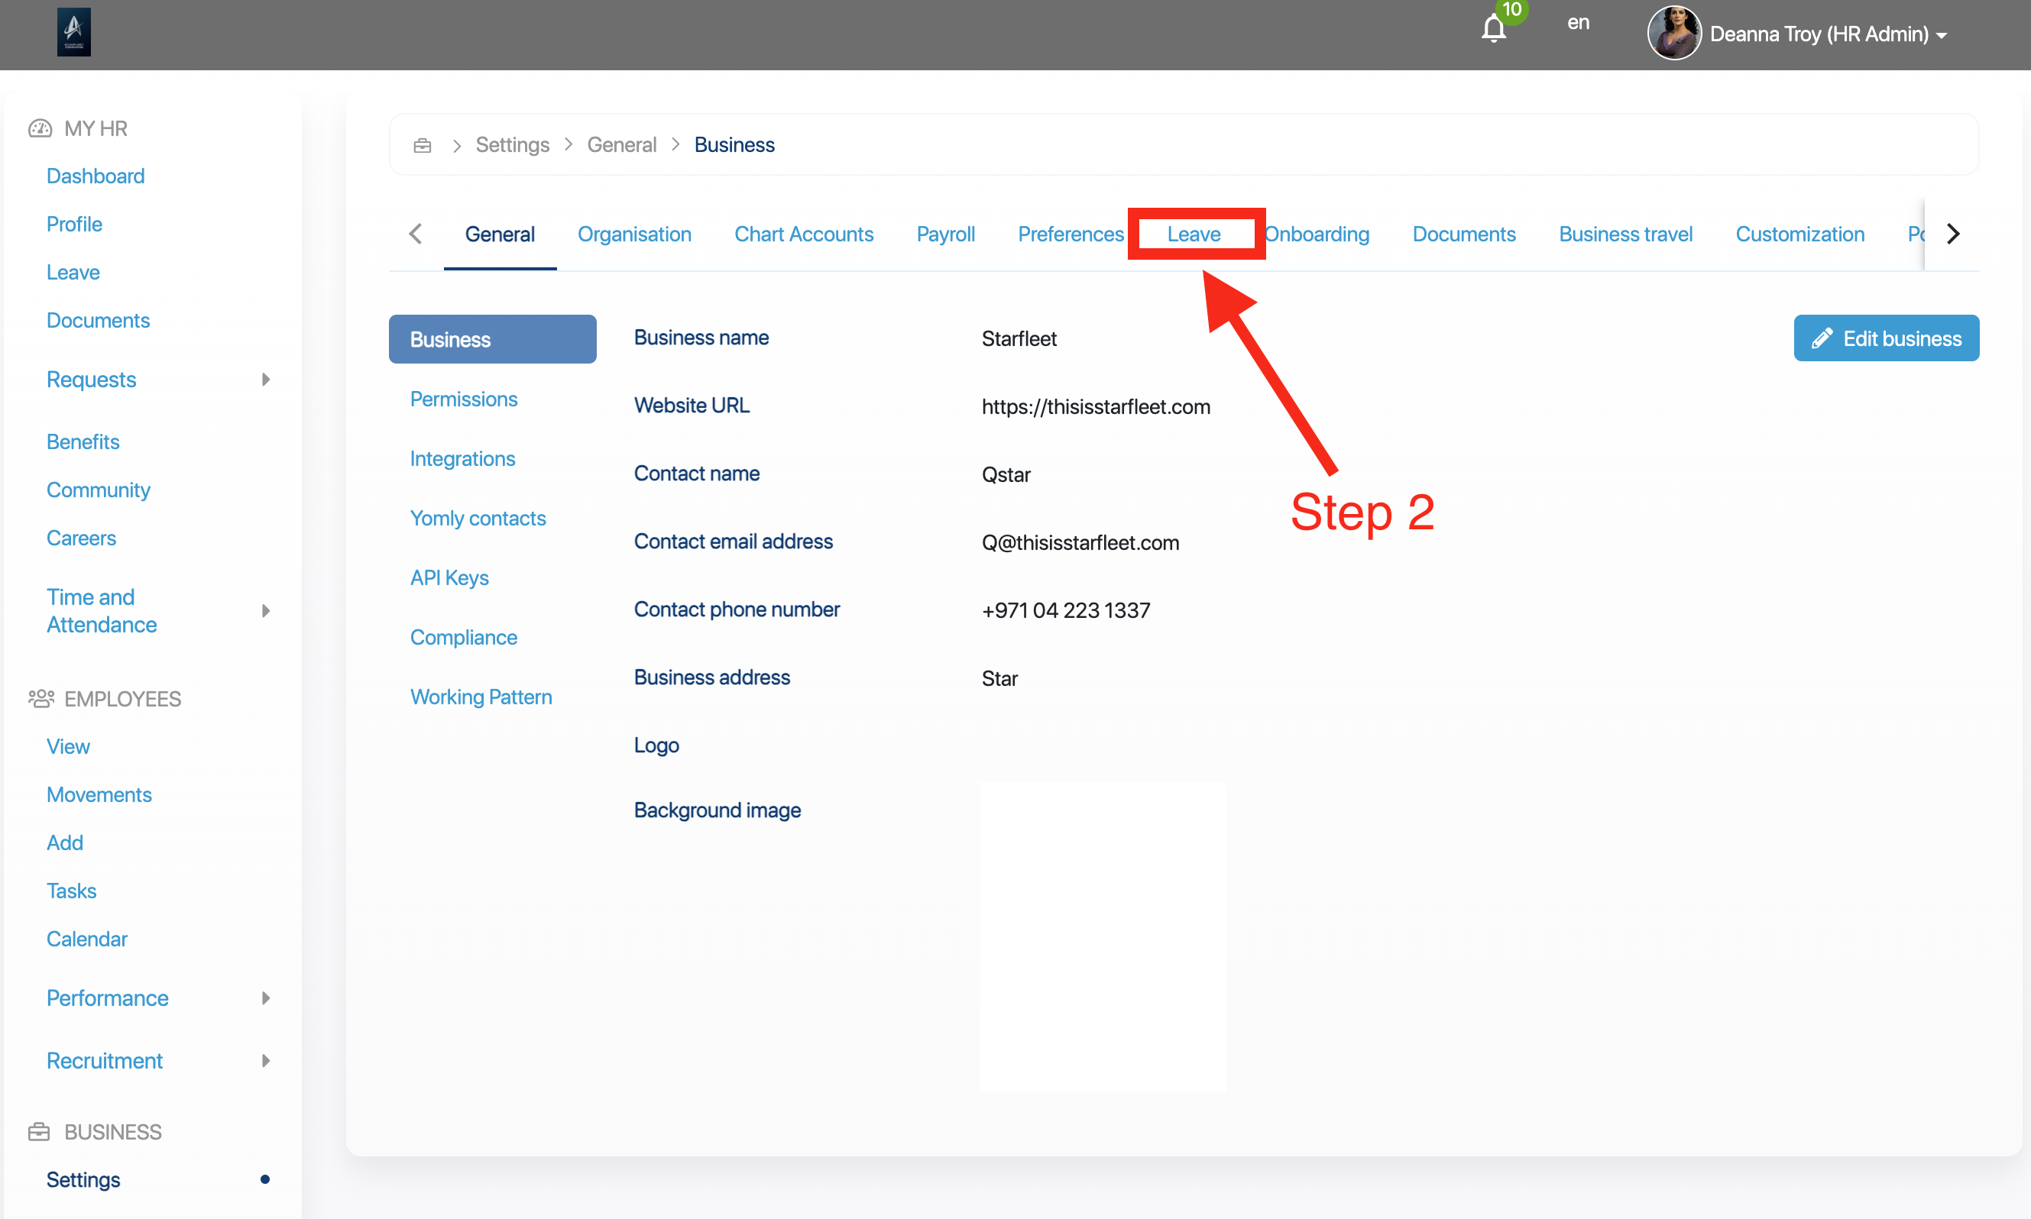Viewport: 2031px width, 1219px height.
Task: Change language via en selector
Action: [x=1577, y=23]
